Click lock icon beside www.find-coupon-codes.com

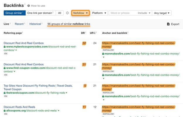coord(5,68)
